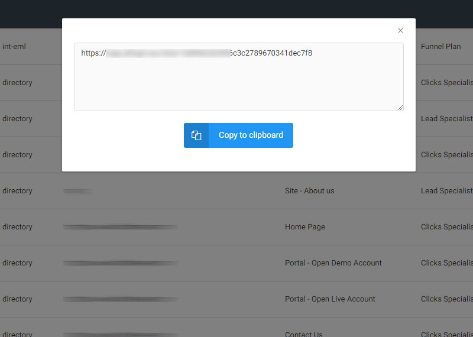Image resolution: width=473 pixels, height=337 pixels.
Task: Click directory in the Home Page row
Action: pos(17,227)
